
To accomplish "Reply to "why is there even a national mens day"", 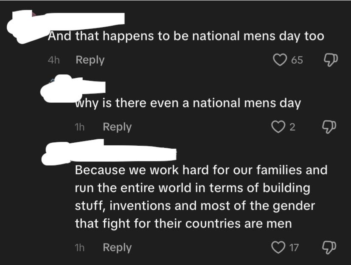I will [x=117, y=127].
